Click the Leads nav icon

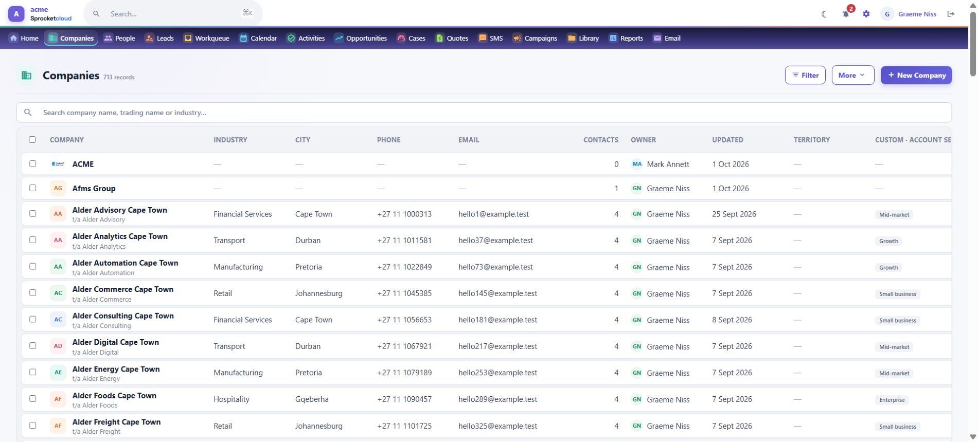[x=149, y=38]
